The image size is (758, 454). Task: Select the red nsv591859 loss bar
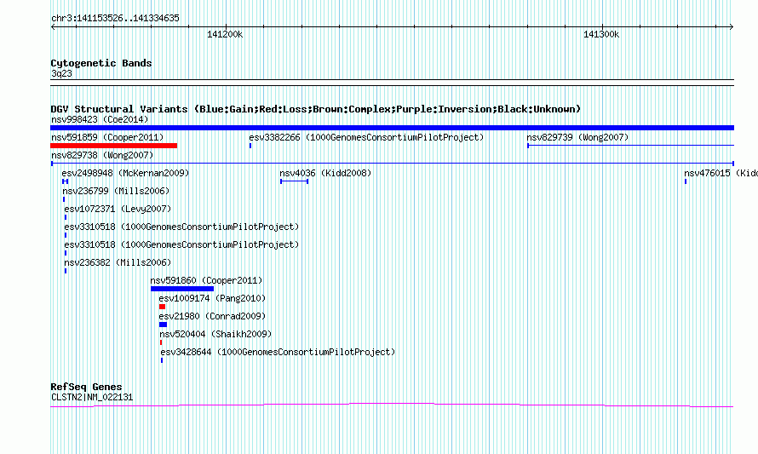tap(113, 146)
